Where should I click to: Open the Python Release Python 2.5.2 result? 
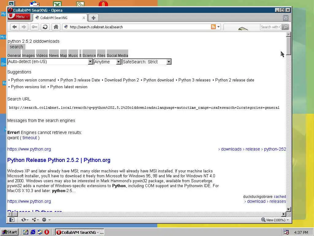[59, 160]
